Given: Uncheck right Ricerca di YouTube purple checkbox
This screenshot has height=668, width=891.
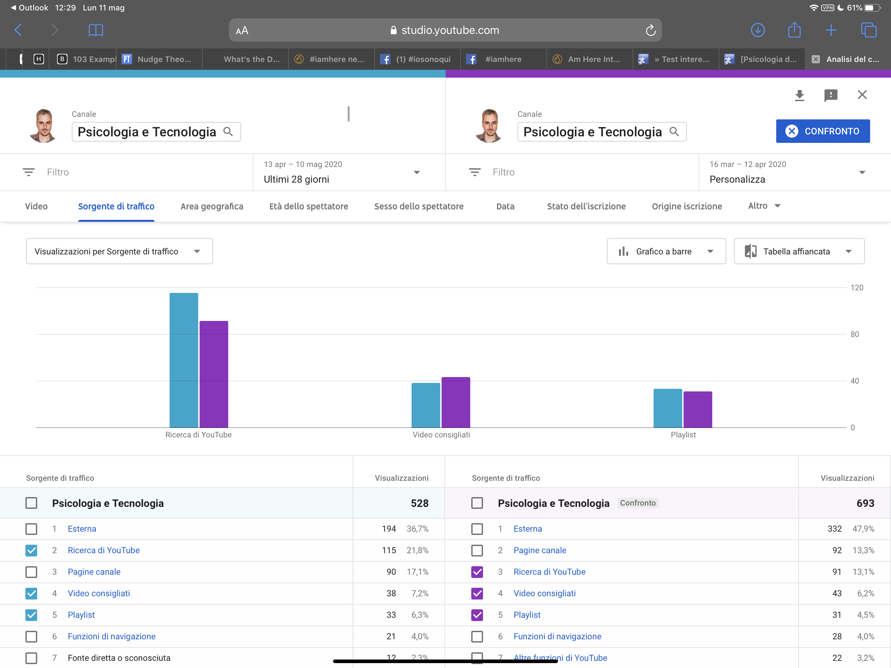Looking at the screenshot, I should coord(477,572).
